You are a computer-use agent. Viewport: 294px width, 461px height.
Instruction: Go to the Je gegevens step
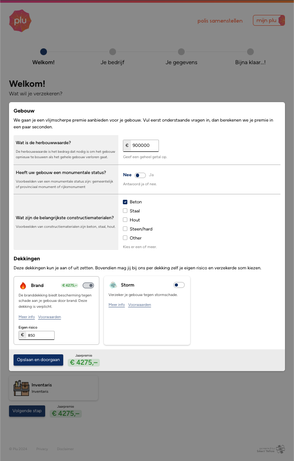(x=181, y=57)
